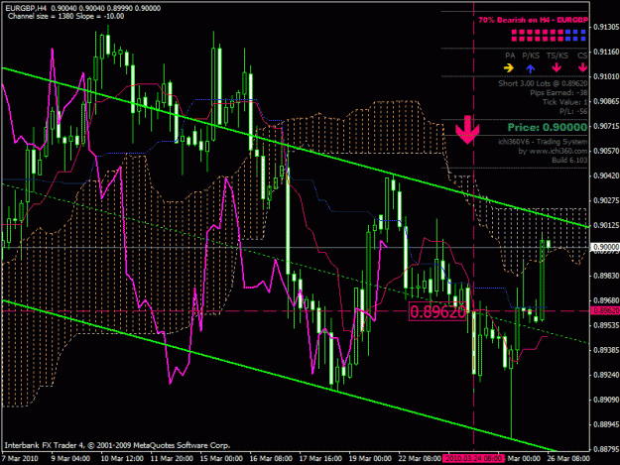
Task: Click the 'ichi360V6 - Trading System' label
Action: pyautogui.click(x=543, y=142)
